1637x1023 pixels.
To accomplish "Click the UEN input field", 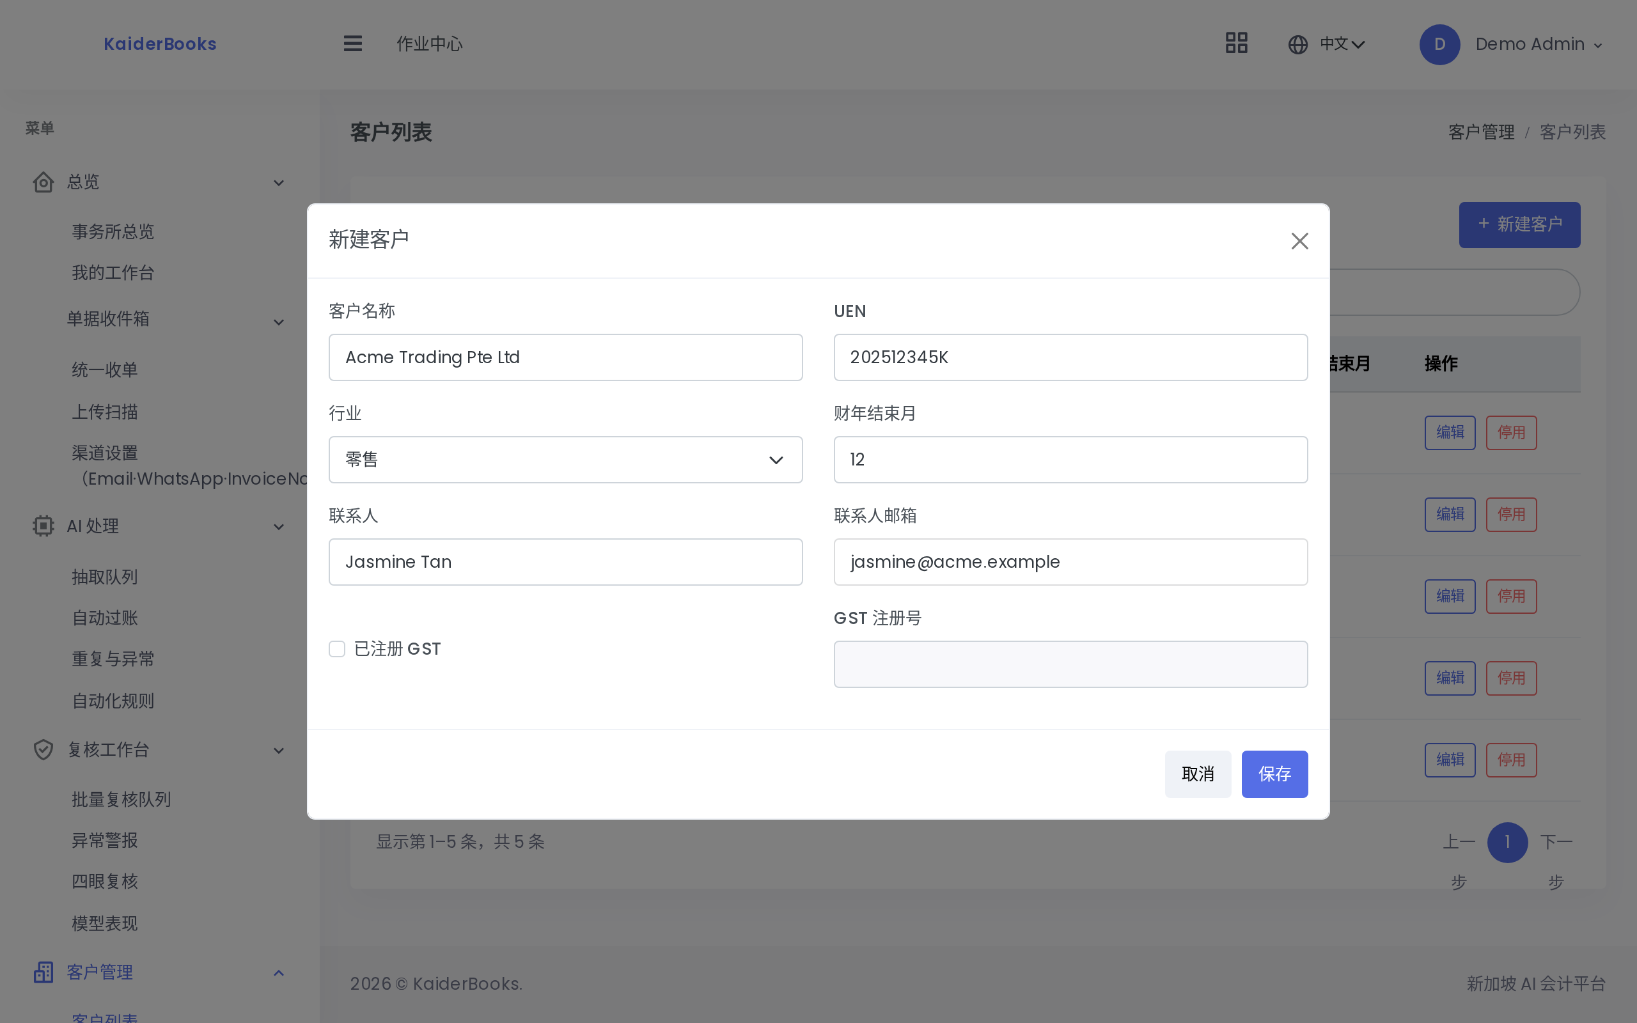I will 1071,357.
